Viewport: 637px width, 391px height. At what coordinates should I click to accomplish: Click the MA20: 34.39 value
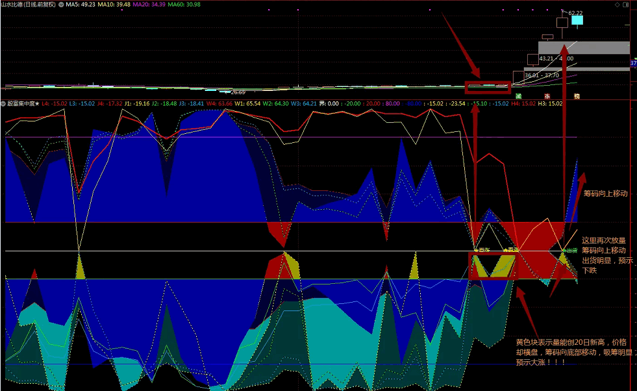[149, 5]
